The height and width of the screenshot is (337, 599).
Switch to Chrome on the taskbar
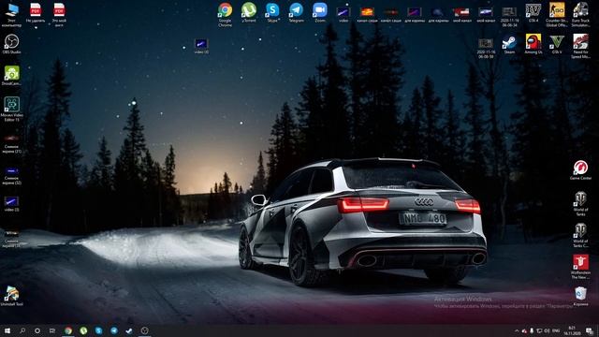pos(68,330)
